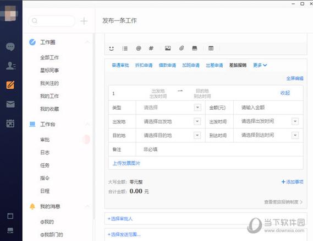
Task: Click the 添加事项 link
Action: click(x=293, y=182)
